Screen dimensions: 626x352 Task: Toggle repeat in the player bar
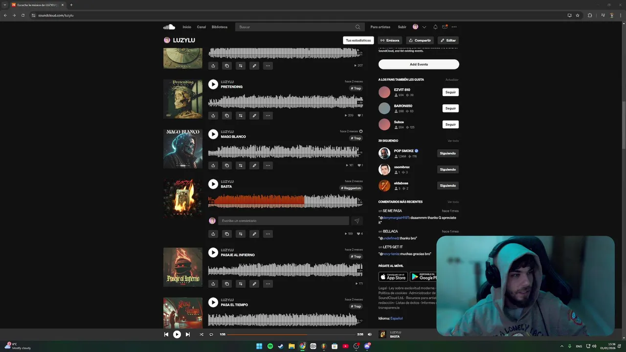click(x=211, y=334)
